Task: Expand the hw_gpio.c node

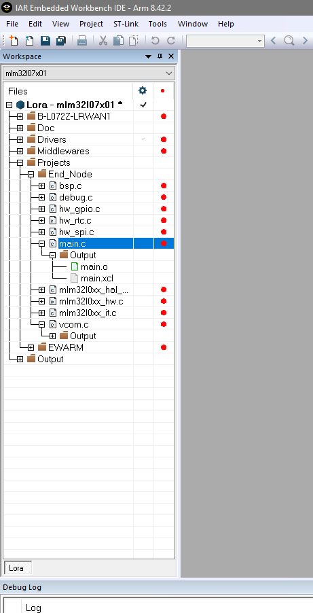Action: coord(42,209)
